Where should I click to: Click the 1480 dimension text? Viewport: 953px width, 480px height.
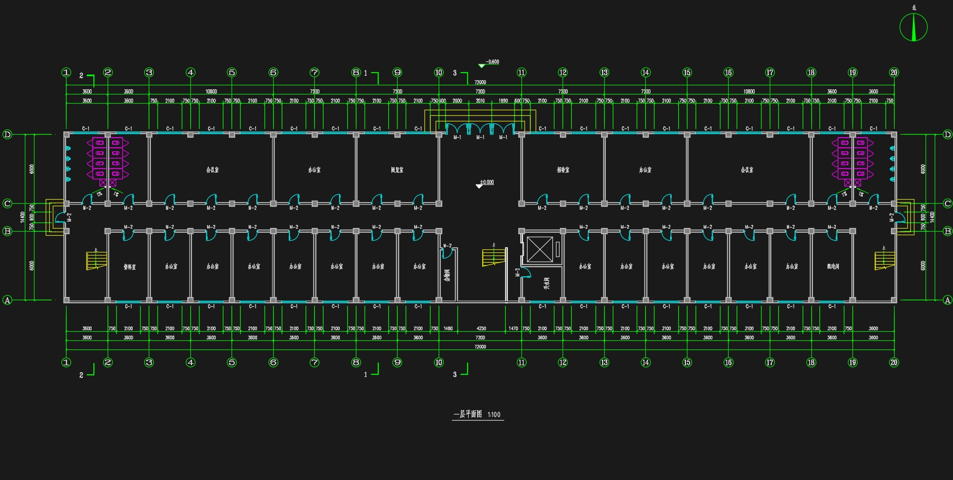[x=448, y=329]
